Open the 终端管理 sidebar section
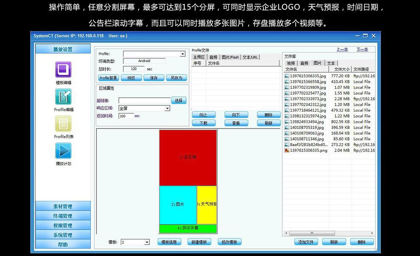420x256 pixels. 63,216
